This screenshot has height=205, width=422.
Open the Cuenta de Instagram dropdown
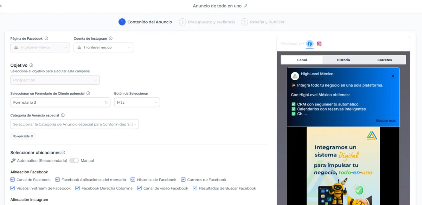click(x=103, y=47)
